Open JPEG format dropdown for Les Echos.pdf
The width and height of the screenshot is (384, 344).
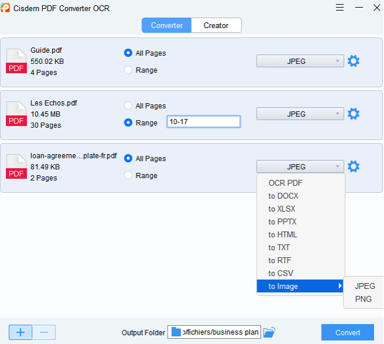tap(300, 114)
